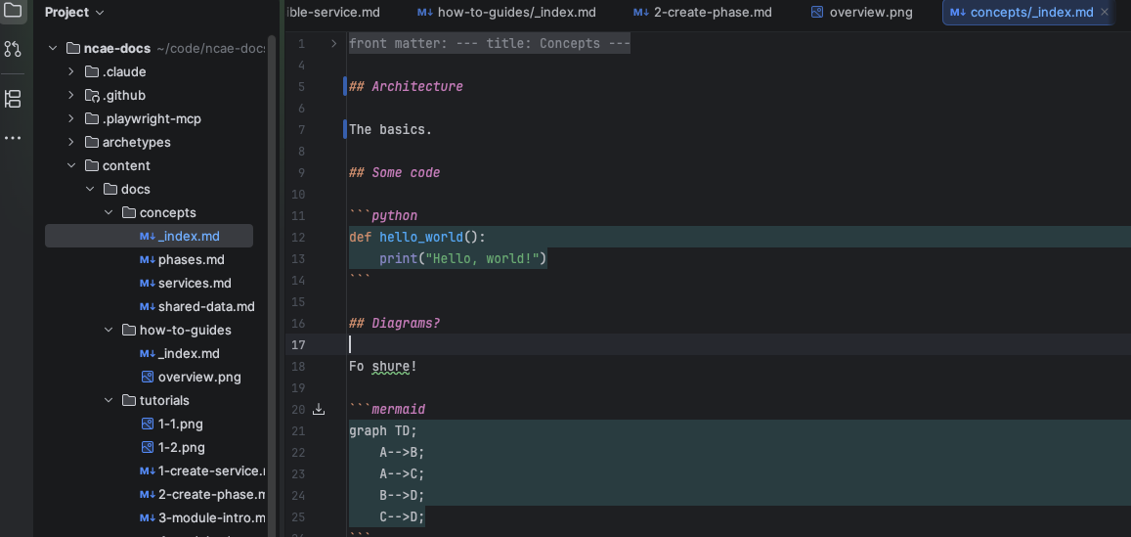Click the '## Some code' heading

tap(395, 172)
